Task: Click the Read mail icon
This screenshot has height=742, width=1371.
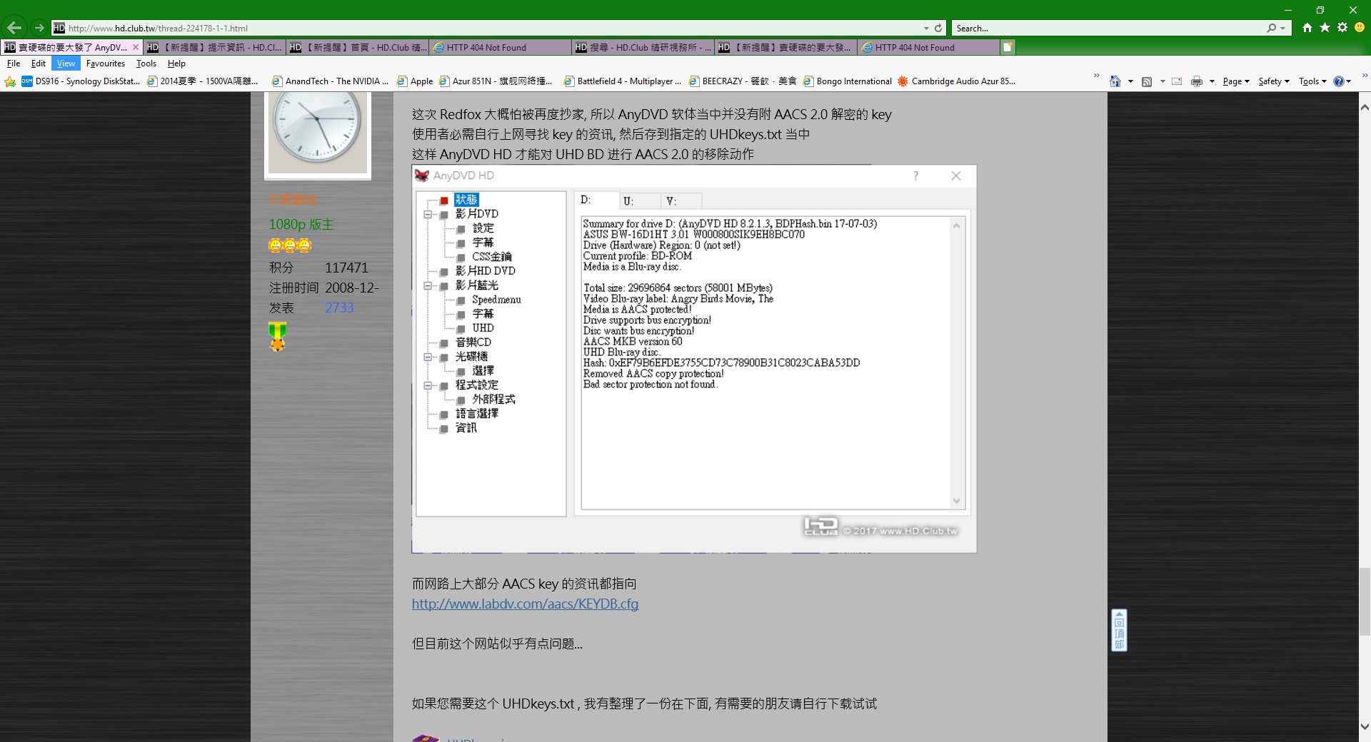Action: (x=1177, y=81)
